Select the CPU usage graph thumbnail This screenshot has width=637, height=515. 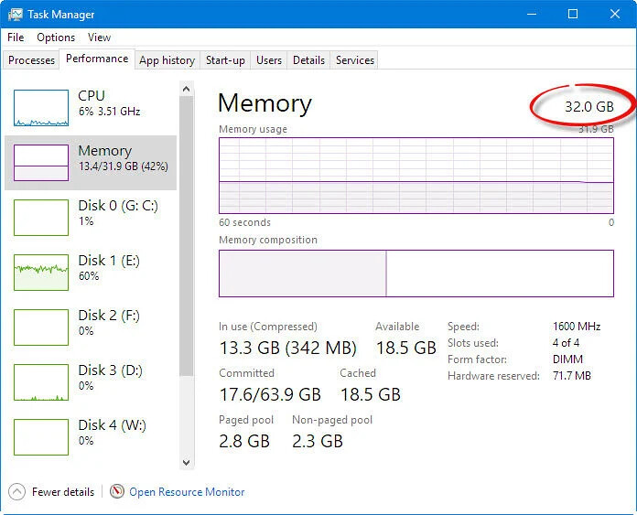pyautogui.click(x=41, y=108)
